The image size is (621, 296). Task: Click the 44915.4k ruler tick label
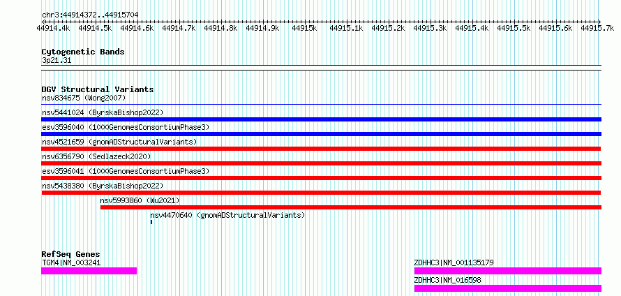click(472, 29)
